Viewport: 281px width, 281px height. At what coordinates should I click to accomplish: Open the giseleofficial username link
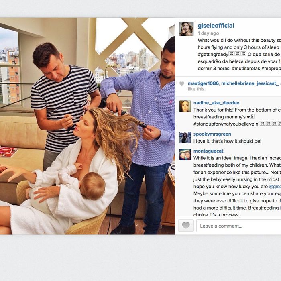(x=216, y=26)
